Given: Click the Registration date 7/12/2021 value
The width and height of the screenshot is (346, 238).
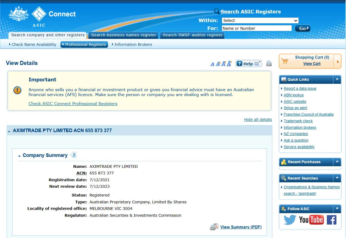Looking at the screenshot, I should [x=100, y=180].
